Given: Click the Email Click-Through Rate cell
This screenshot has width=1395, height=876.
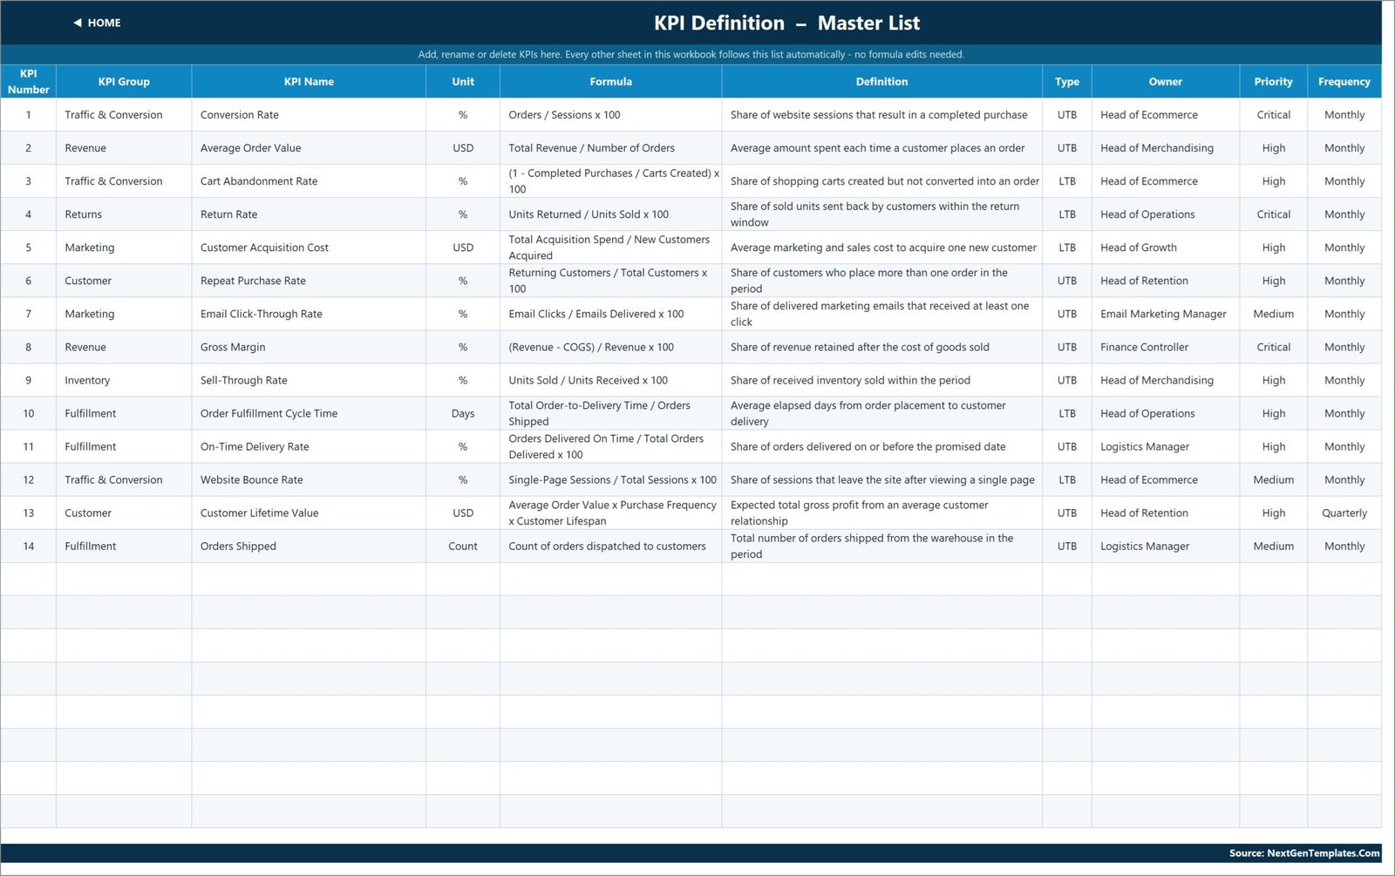Looking at the screenshot, I should [x=309, y=314].
